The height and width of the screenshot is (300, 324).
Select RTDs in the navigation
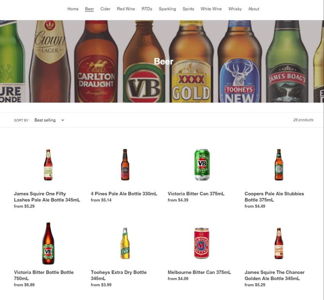(x=147, y=9)
